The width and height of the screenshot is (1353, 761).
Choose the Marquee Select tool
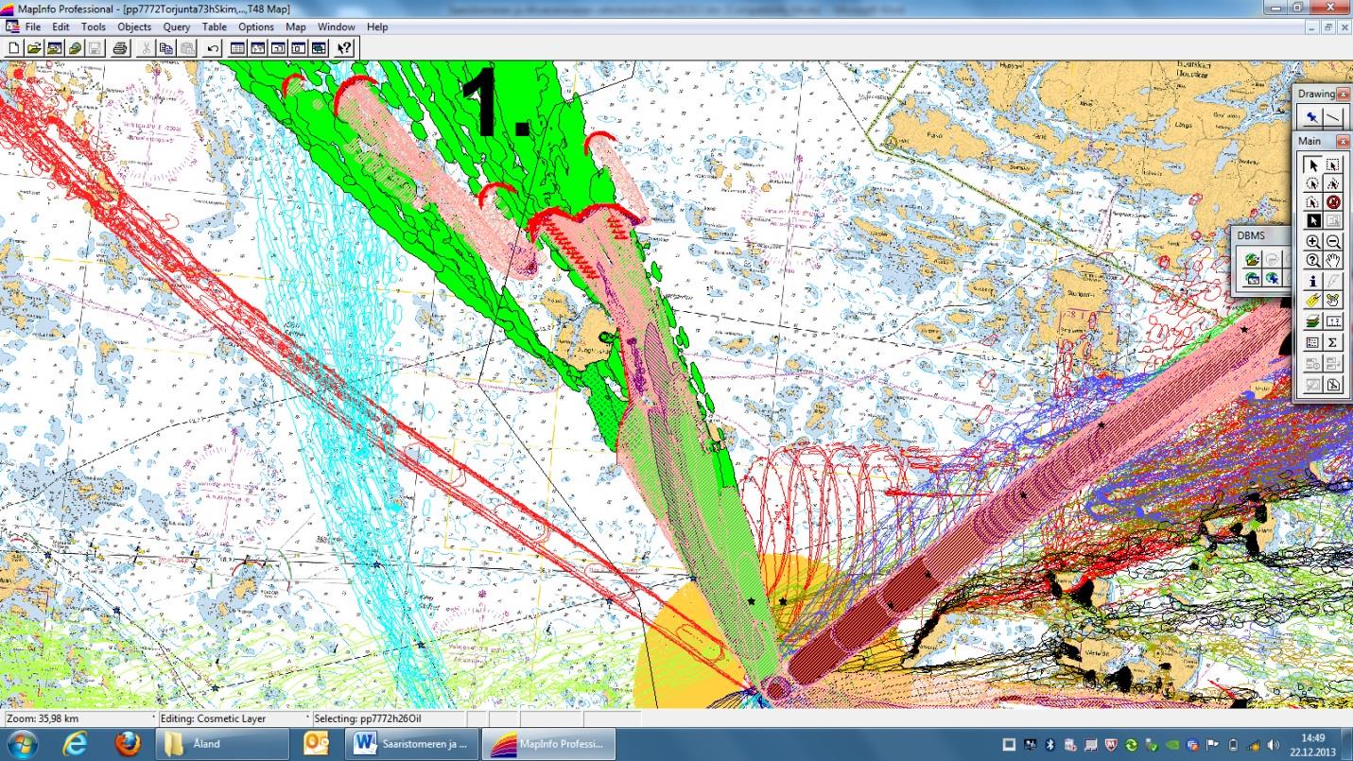point(1333,164)
